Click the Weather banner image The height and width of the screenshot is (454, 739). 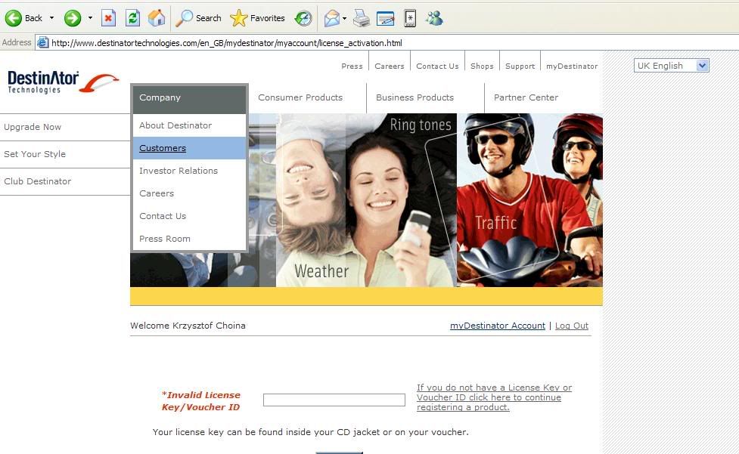[x=321, y=271]
